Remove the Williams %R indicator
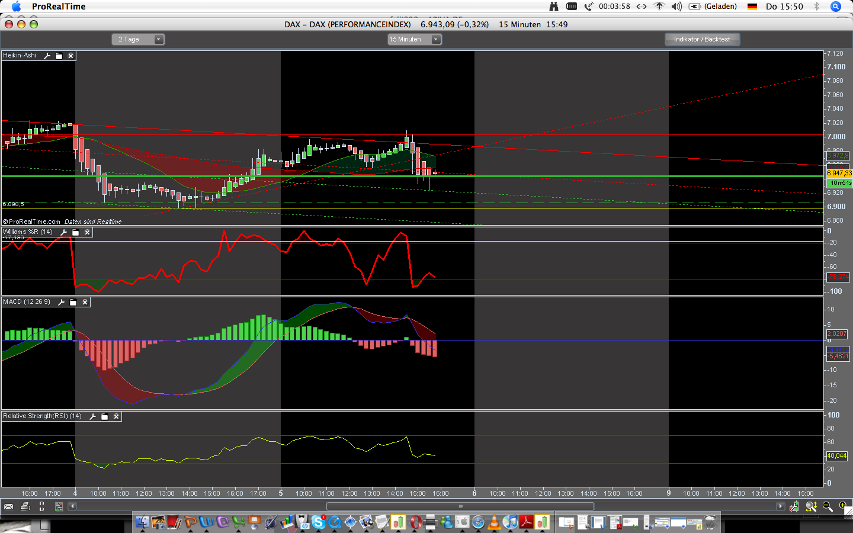Image resolution: width=853 pixels, height=533 pixels. coord(87,232)
